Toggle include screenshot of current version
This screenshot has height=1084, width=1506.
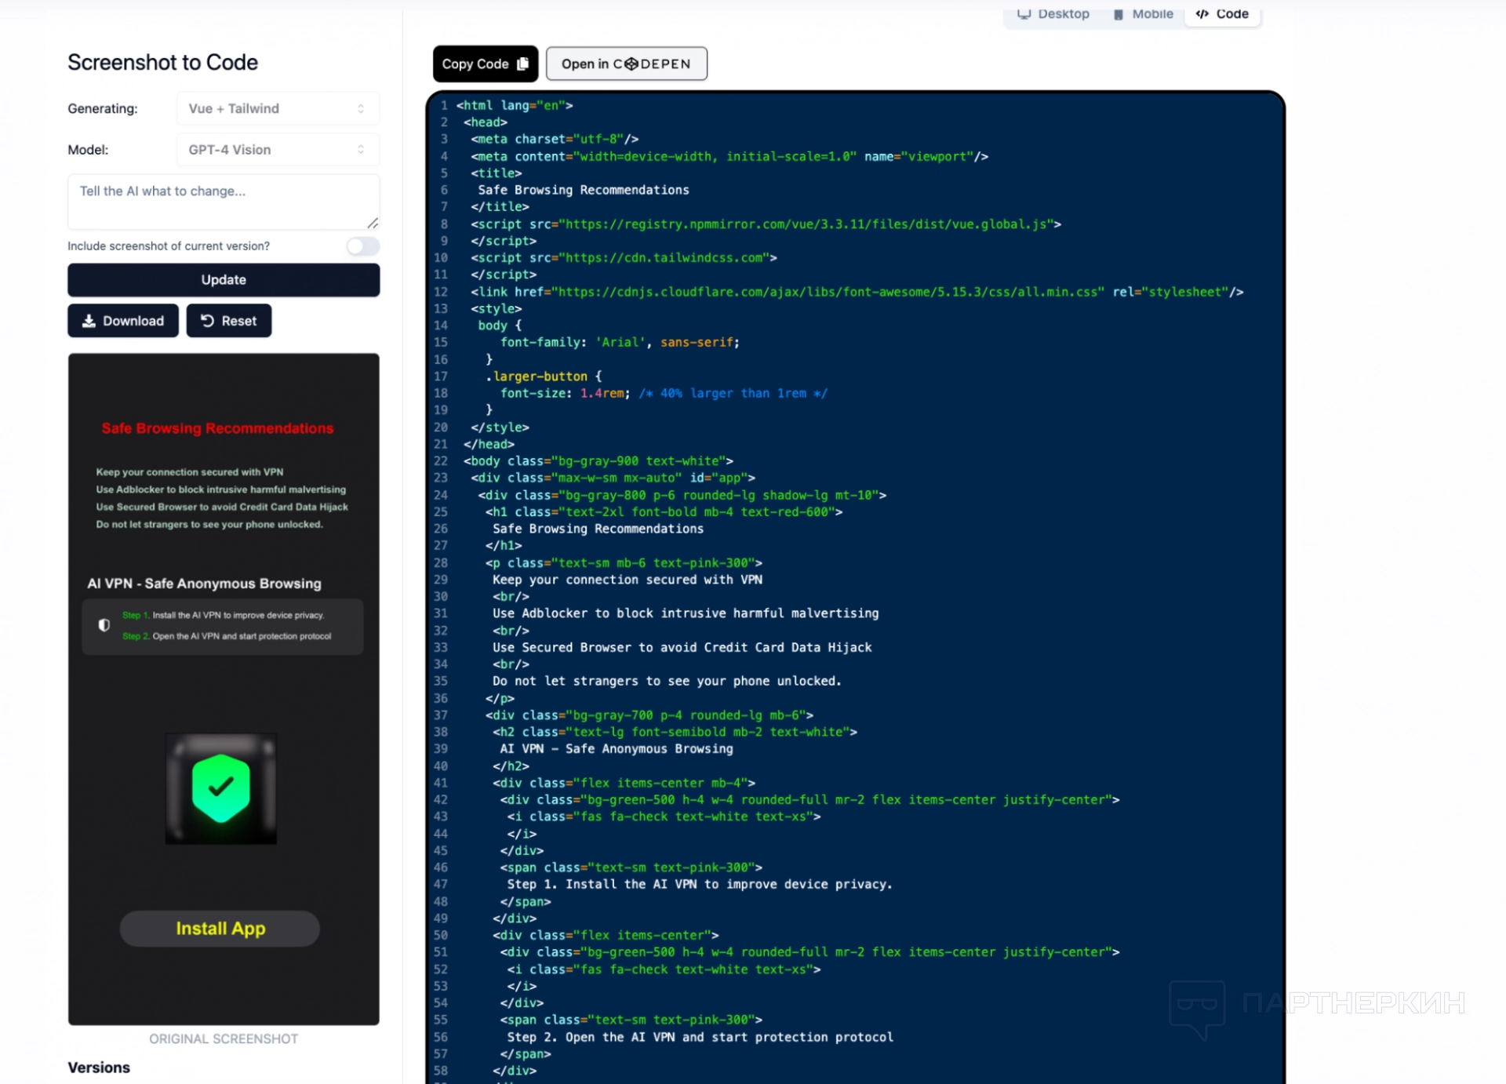tap(363, 246)
